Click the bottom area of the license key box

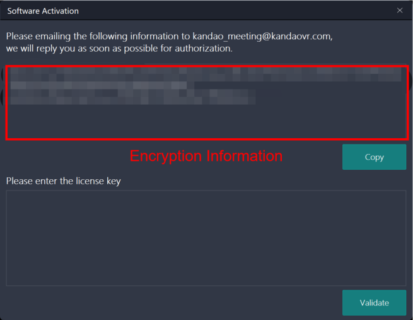click(x=206, y=278)
